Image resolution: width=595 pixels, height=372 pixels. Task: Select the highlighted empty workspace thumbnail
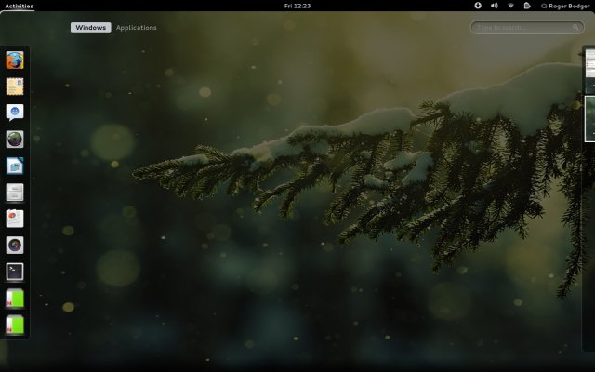[x=589, y=119]
